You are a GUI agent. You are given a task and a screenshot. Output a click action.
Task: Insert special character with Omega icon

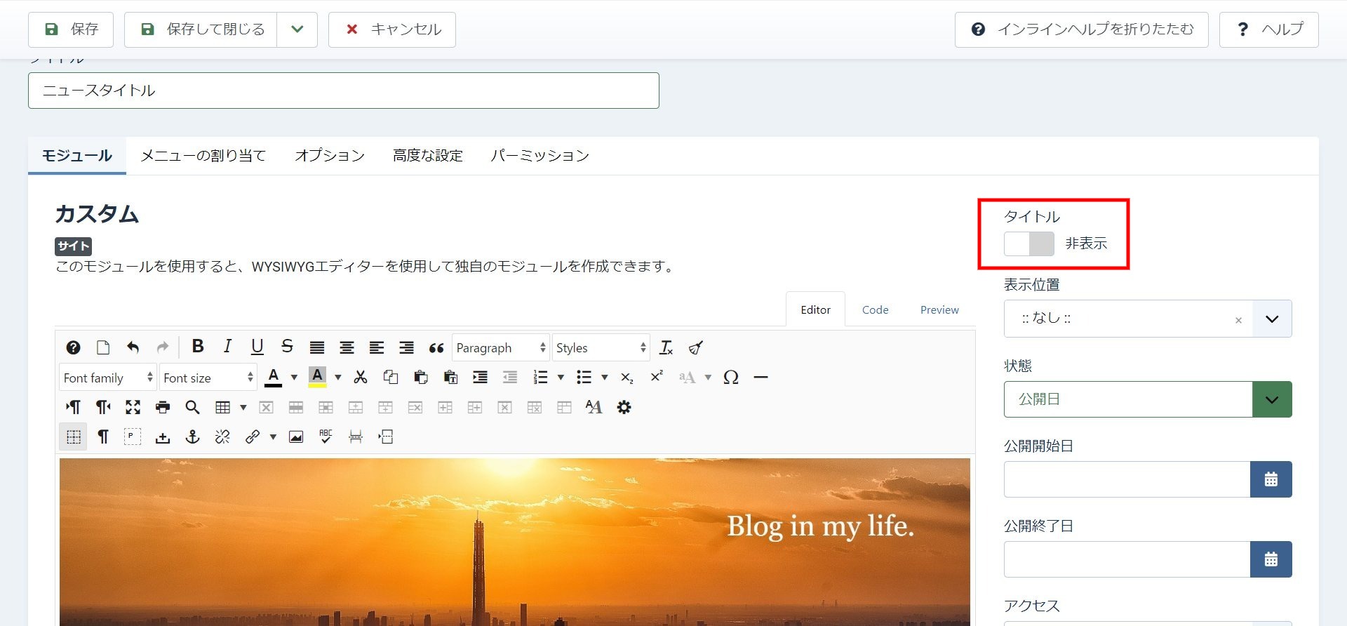(x=730, y=378)
